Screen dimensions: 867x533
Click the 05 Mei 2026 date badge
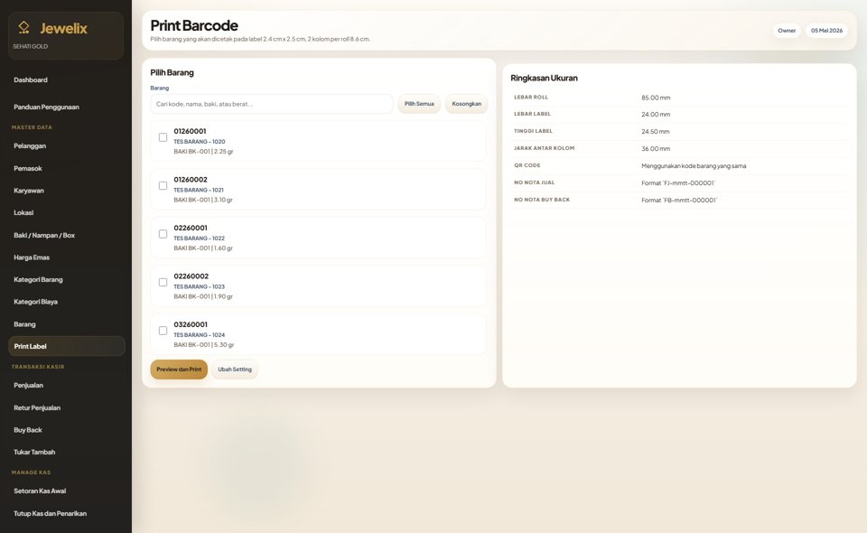[x=826, y=31]
